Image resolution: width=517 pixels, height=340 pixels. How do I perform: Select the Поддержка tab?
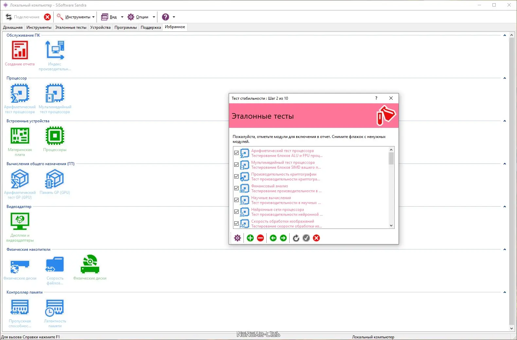pyautogui.click(x=151, y=27)
